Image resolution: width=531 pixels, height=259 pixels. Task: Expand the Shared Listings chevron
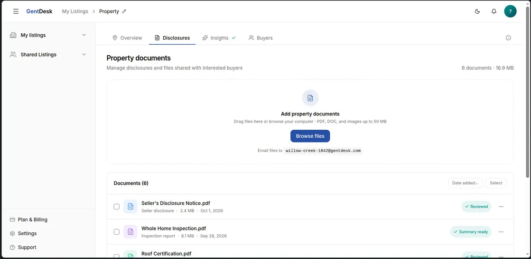(x=84, y=54)
